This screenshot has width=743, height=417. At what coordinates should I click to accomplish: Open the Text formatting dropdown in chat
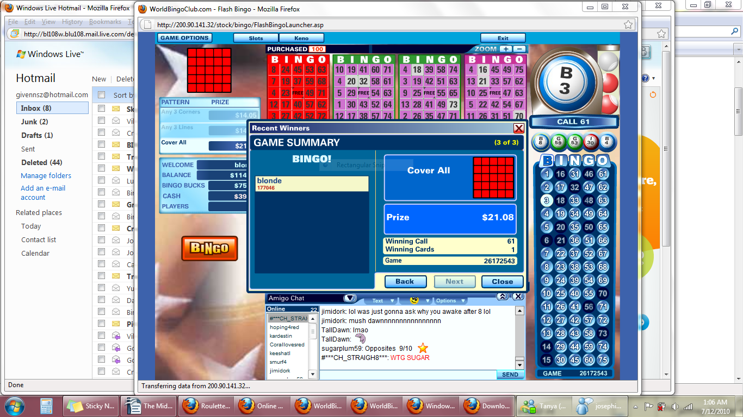[x=381, y=301]
